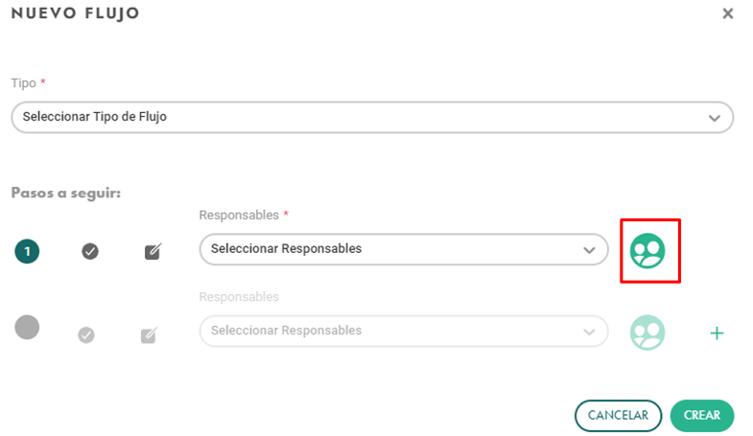Click the Tipo field label
This screenshot has width=753, height=436.
24,83
